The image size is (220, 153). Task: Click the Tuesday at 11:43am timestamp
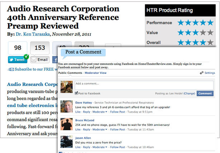coord(140,129)
